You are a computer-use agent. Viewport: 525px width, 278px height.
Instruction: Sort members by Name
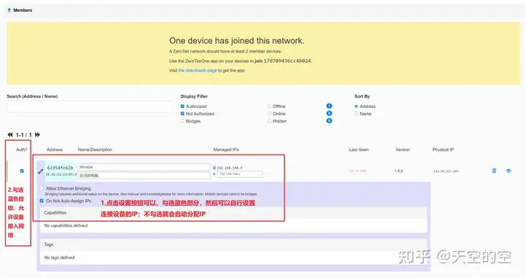(x=357, y=114)
